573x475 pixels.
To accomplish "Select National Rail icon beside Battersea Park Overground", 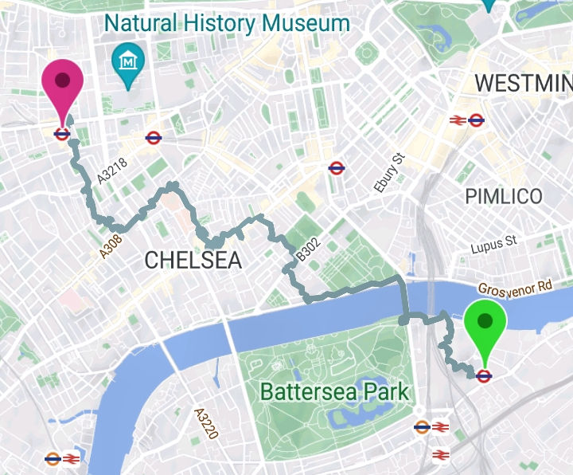I will click(x=440, y=426).
